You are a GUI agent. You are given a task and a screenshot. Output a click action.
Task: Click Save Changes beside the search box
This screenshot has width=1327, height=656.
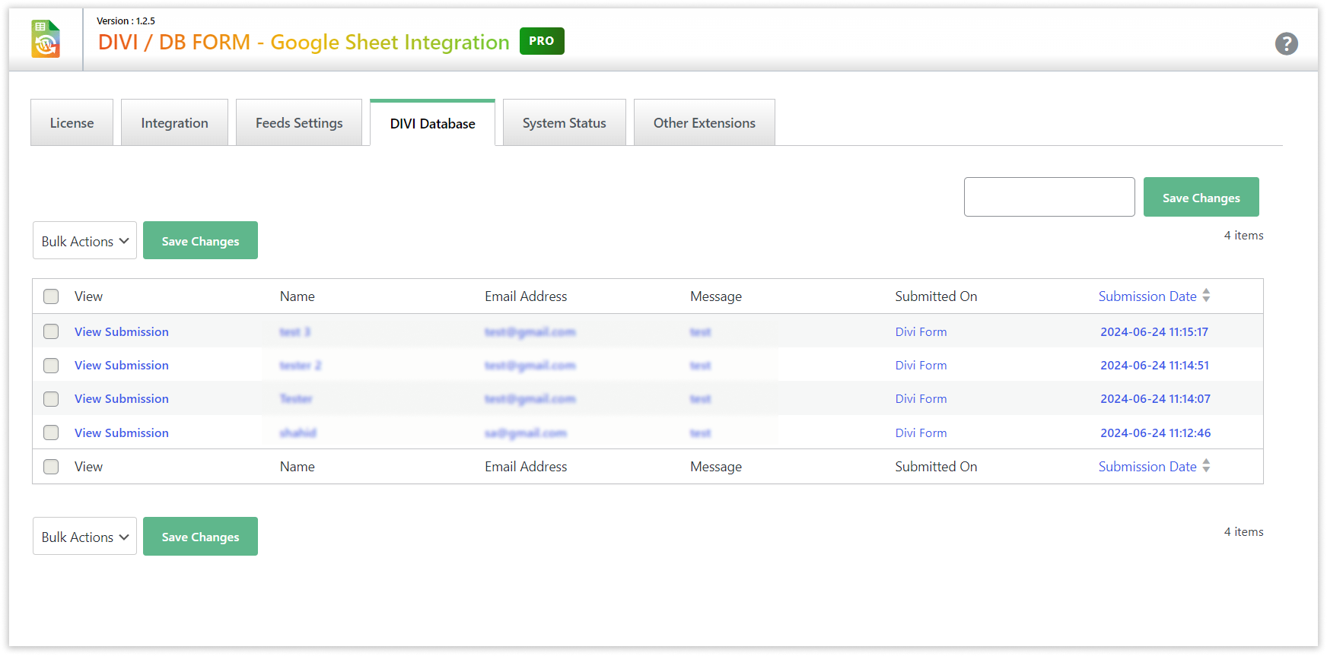(1201, 198)
